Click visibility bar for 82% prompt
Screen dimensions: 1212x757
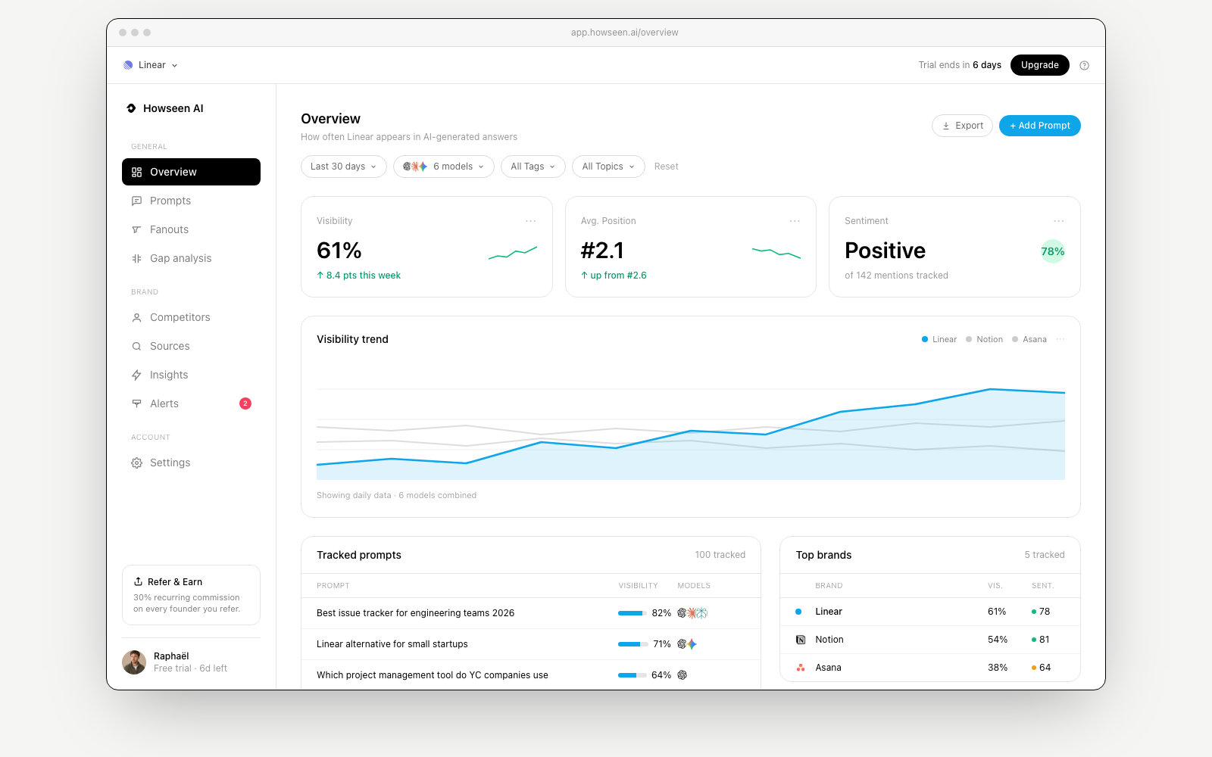coord(633,613)
